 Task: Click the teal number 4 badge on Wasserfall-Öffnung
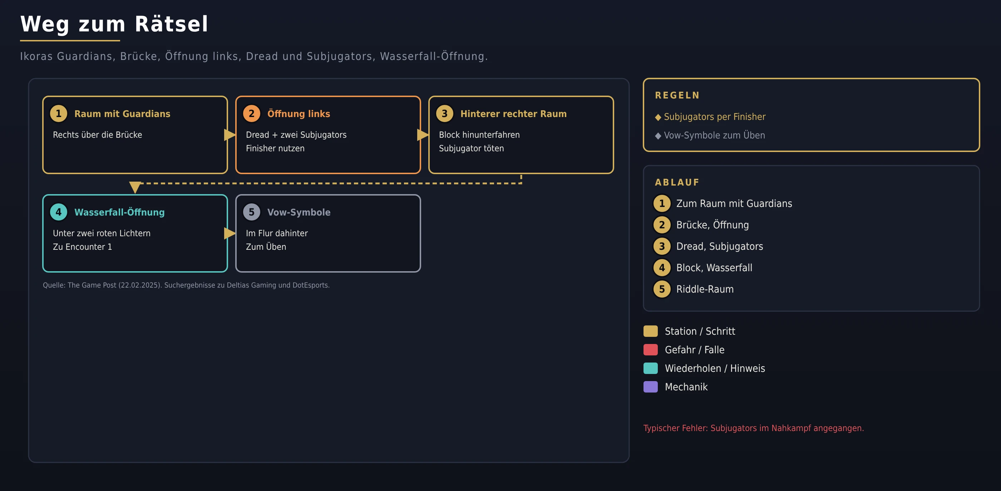(x=59, y=212)
